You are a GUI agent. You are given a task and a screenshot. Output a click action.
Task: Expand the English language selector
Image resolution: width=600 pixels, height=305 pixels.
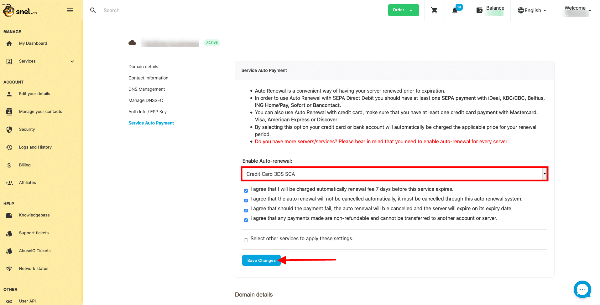(x=532, y=10)
